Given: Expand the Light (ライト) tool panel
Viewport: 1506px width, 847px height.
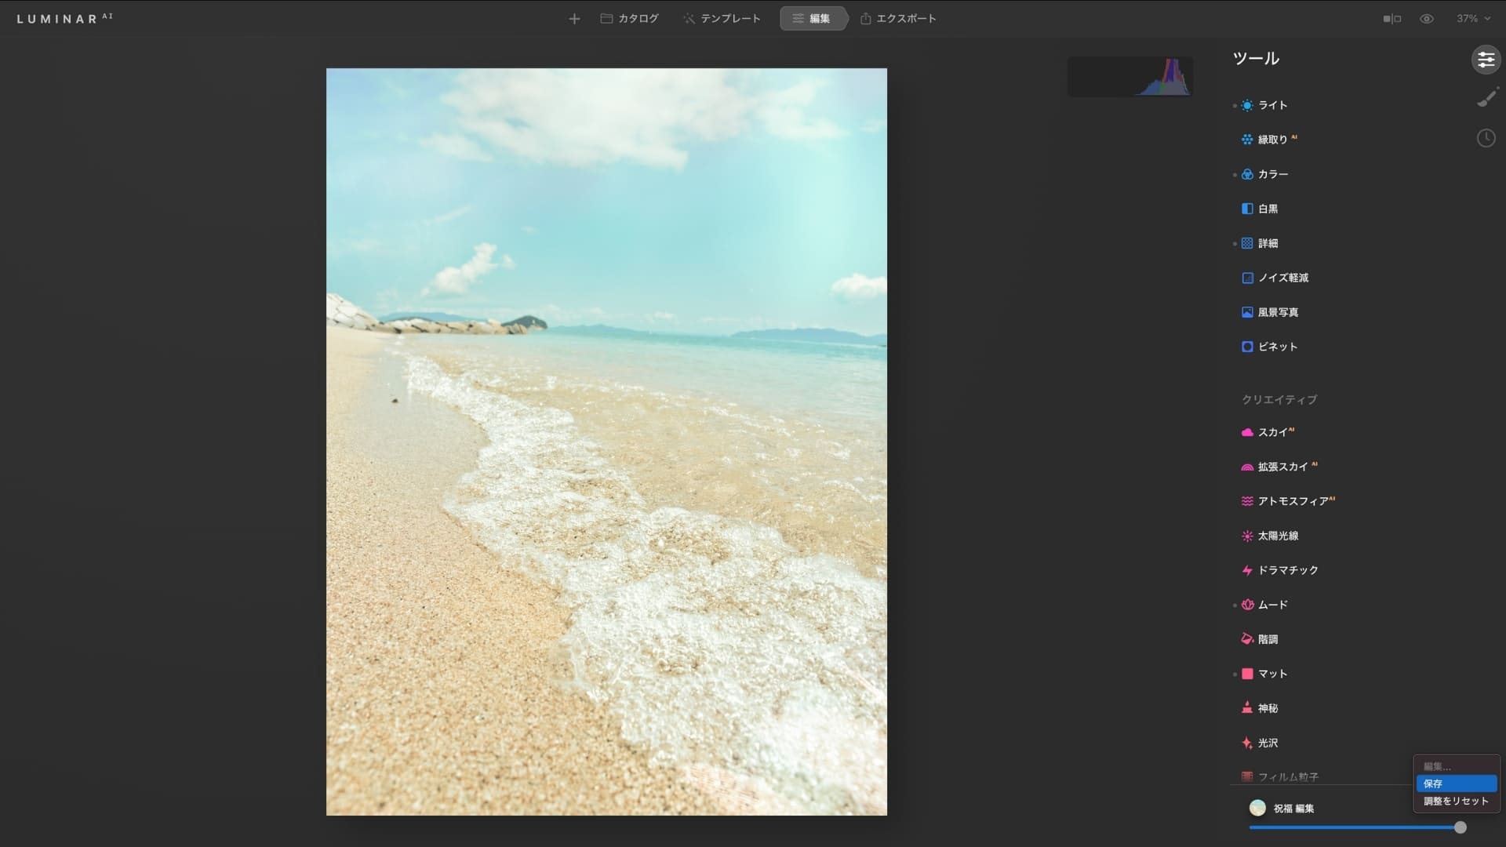Looking at the screenshot, I should point(1272,105).
